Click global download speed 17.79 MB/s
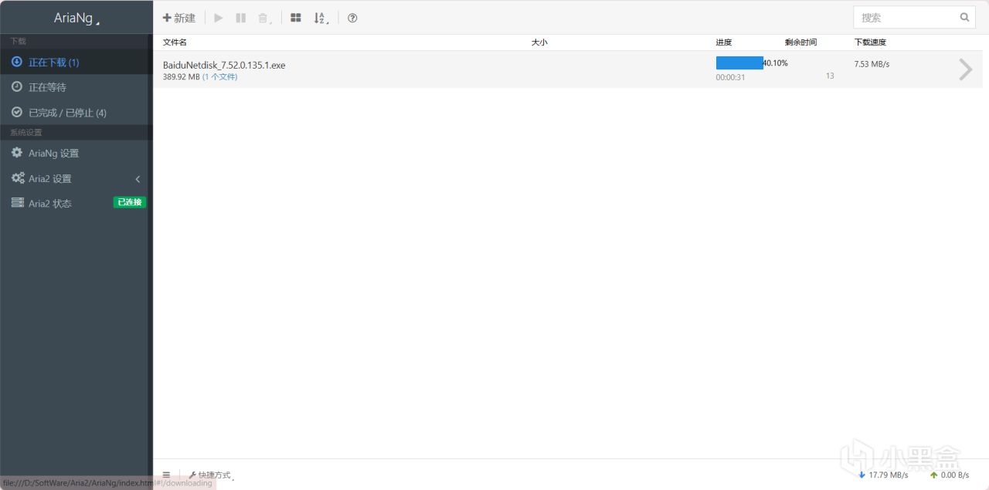 (883, 475)
